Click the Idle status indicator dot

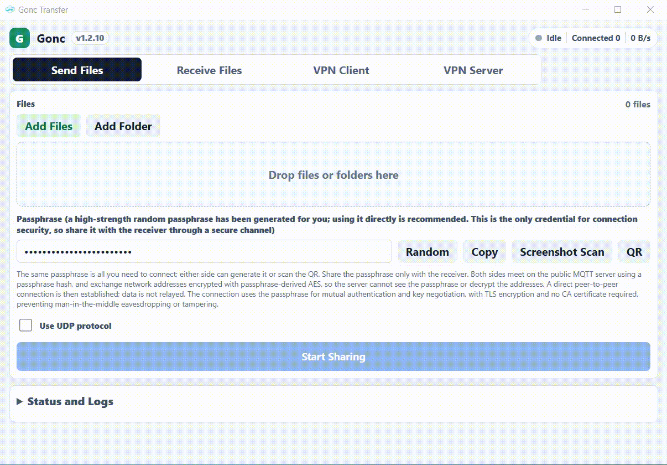click(x=539, y=38)
